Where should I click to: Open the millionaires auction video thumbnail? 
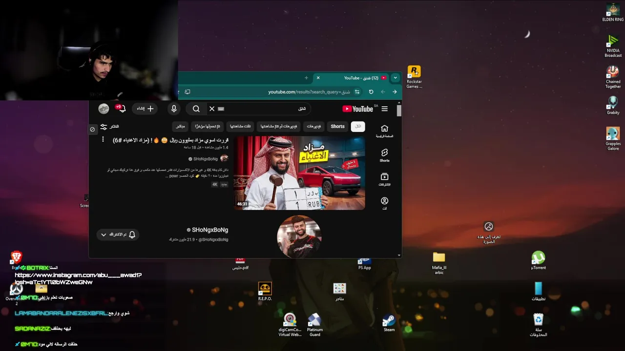point(299,173)
